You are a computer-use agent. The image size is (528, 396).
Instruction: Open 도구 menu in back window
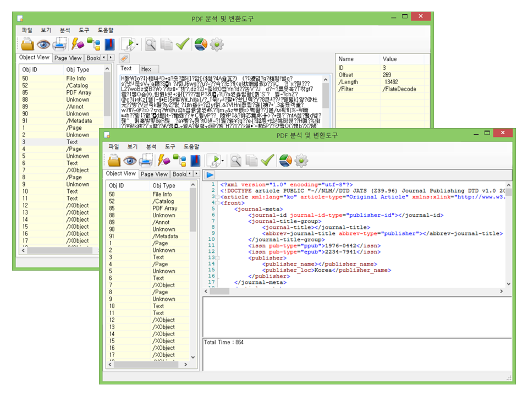(x=84, y=30)
